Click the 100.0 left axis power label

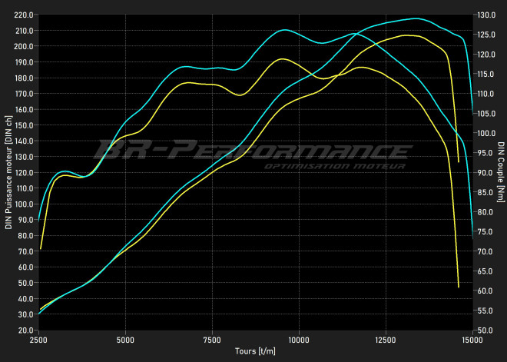[x=24, y=204]
